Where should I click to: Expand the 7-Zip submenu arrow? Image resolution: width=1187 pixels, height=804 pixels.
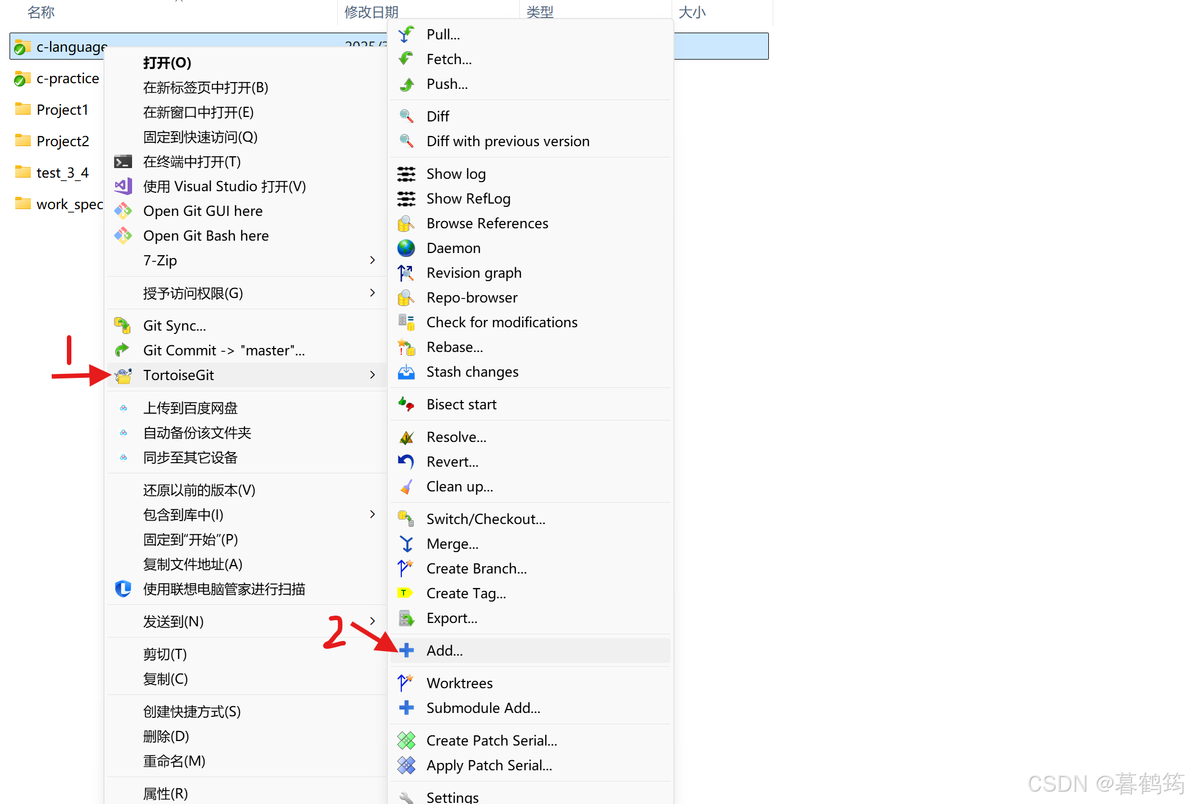click(372, 260)
